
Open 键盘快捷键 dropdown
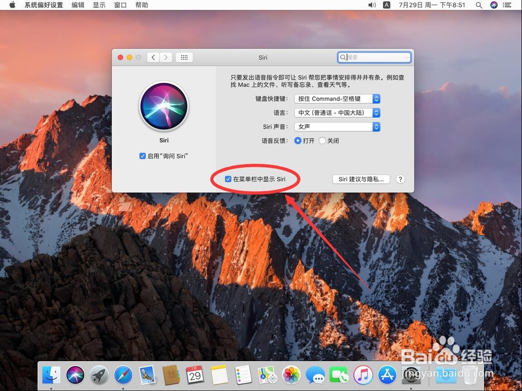point(337,99)
